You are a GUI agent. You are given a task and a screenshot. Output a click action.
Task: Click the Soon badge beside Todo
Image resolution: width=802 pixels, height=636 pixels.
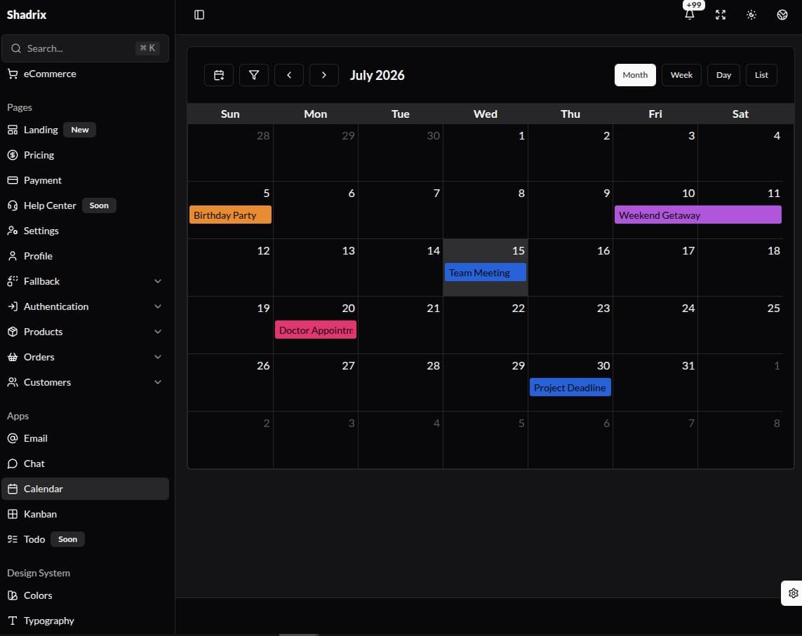67,539
